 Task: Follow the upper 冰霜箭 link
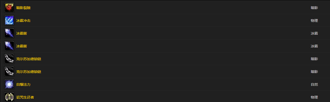pyautogui.click(x=22, y=33)
